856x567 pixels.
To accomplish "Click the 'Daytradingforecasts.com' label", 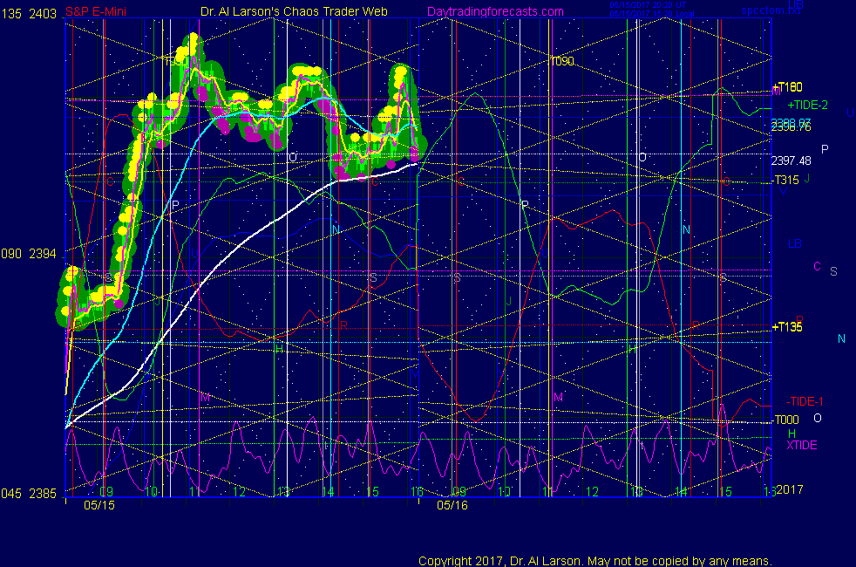I will [495, 11].
